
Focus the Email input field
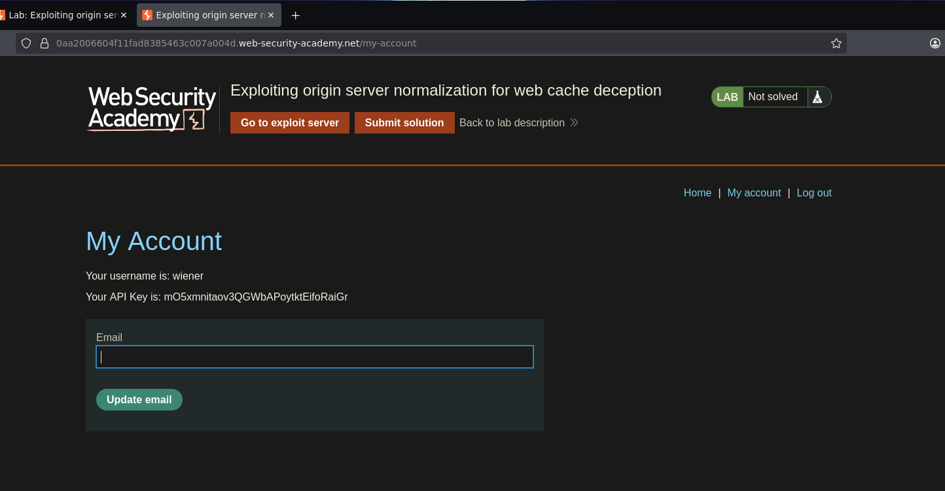coord(315,357)
